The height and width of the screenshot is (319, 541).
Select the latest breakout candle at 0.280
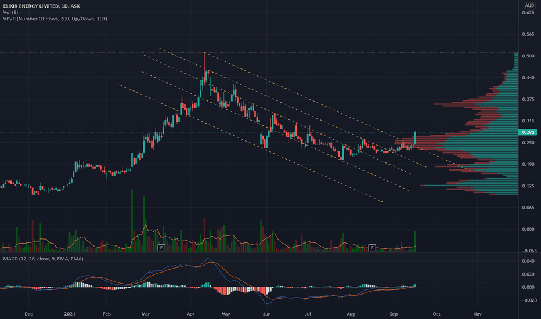[x=415, y=138]
